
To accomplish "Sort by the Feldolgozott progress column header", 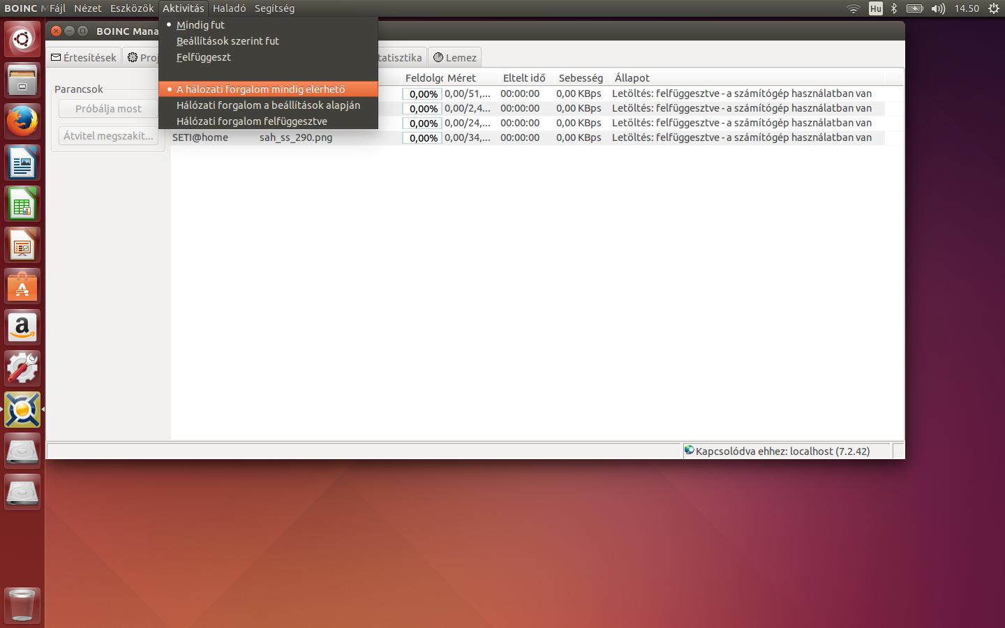I will pyautogui.click(x=423, y=77).
